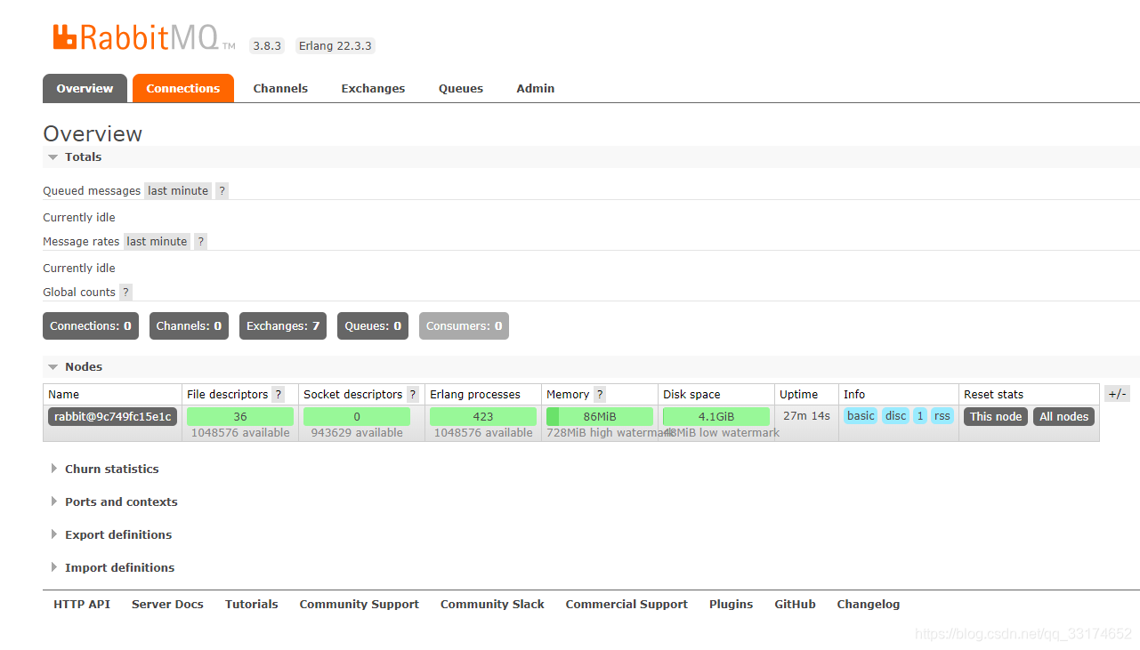The width and height of the screenshot is (1140, 650).
Task: Open node rabbit@9c749fc15e1c
Action: pyautogui.click(x=113, y=416)
